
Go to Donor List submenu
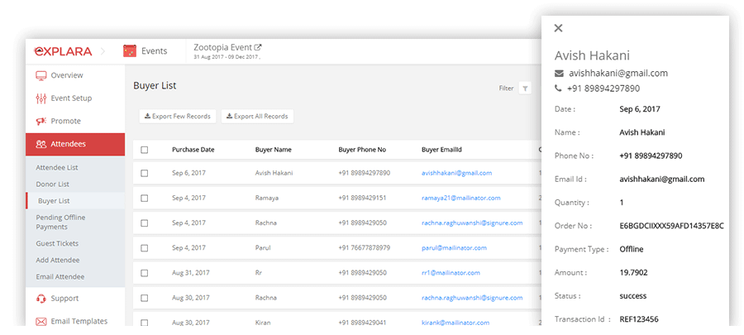pyautogui.click(x=53, y=184)
